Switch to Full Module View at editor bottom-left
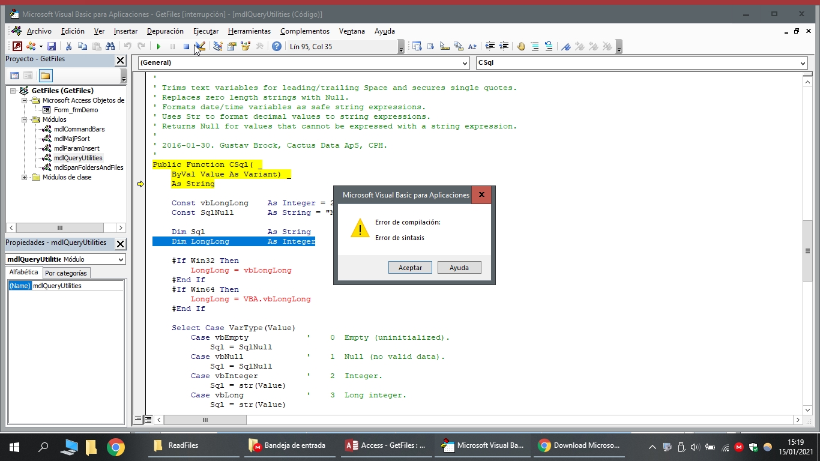 149,420
